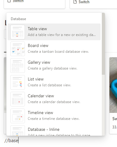
Task: Open the left Switch page link
Action: [x=18, y=1]
